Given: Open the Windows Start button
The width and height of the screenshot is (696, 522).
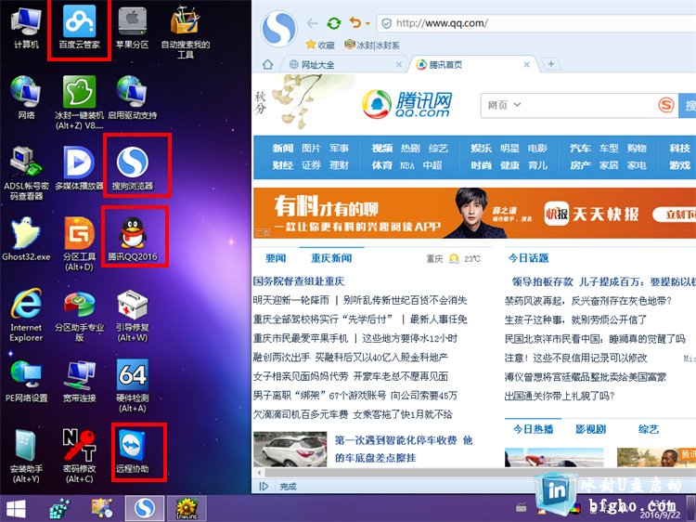Looking at the screenshot, I should pyautogui.click(x=16, y=509).
